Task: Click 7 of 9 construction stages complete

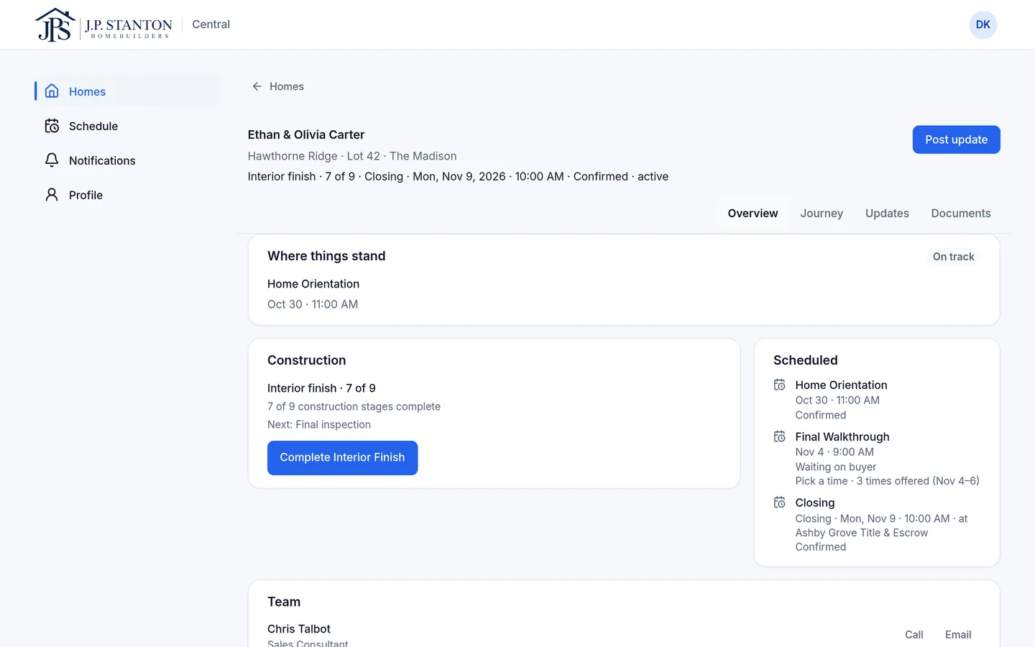Action: click(x=354, y=406)
